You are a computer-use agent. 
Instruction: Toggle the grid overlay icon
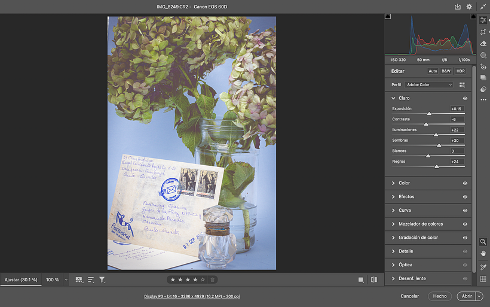tap(483, 278)
